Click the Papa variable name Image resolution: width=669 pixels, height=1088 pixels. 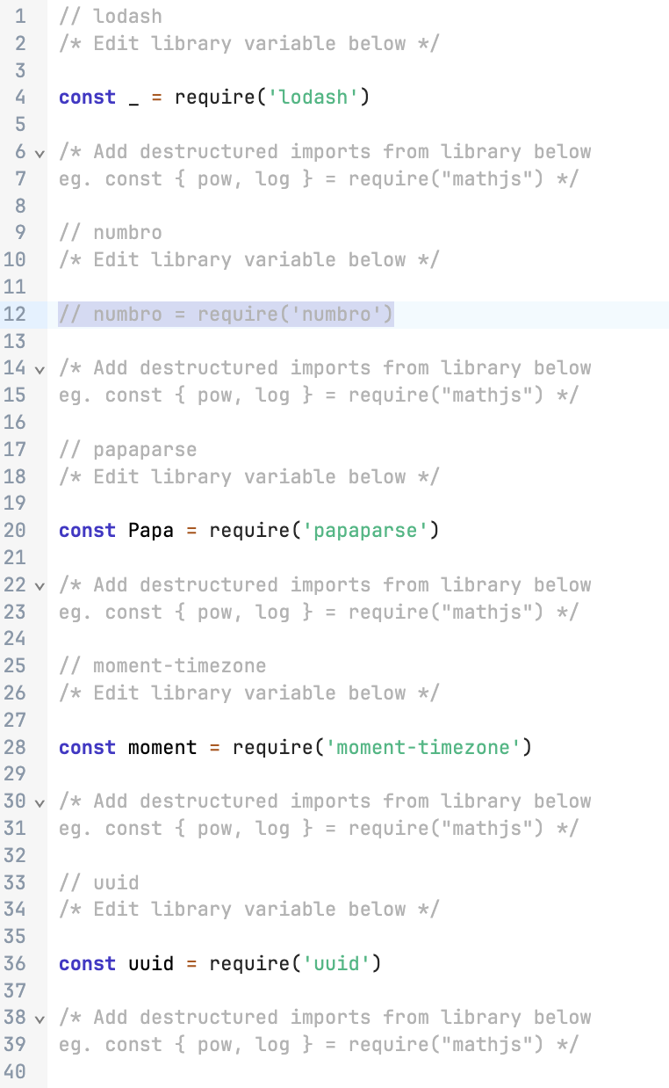[x=151, y=531]
